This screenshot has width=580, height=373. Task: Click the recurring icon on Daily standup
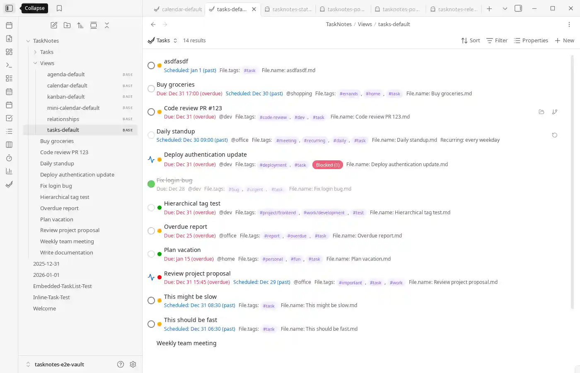pyautogui.click(x=555, y=135)
